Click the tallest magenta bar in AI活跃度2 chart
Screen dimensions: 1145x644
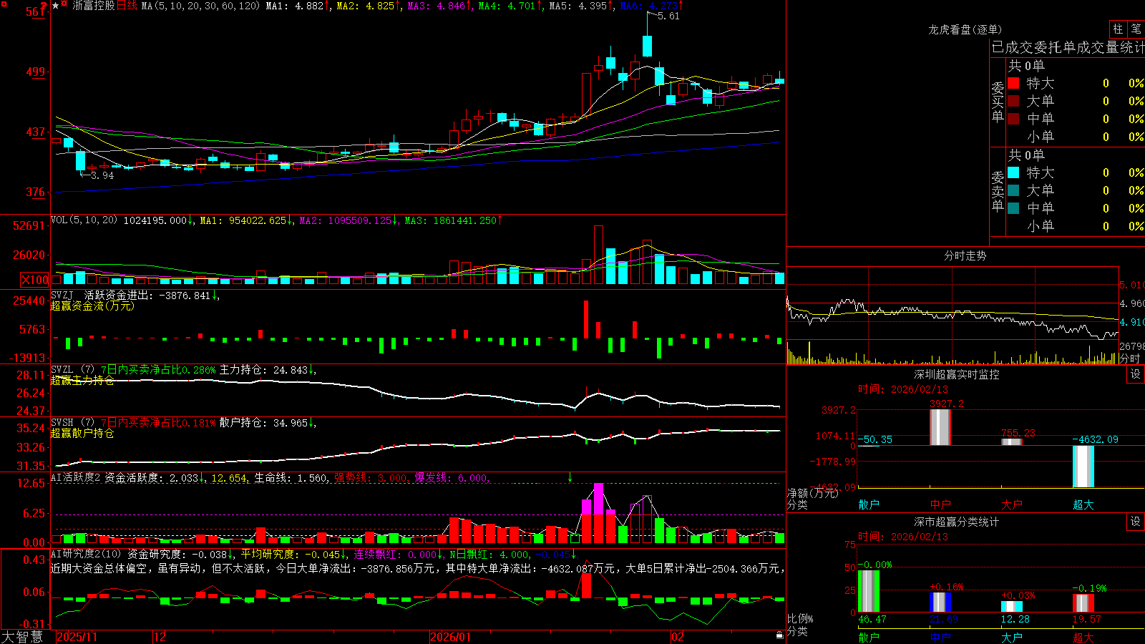click(x=598, y=499)
